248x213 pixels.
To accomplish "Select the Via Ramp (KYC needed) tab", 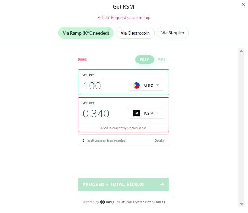I will tap(86, 33).
